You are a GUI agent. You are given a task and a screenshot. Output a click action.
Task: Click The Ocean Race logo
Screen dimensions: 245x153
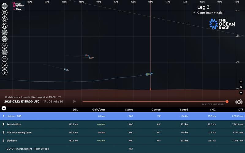[222, 24]
